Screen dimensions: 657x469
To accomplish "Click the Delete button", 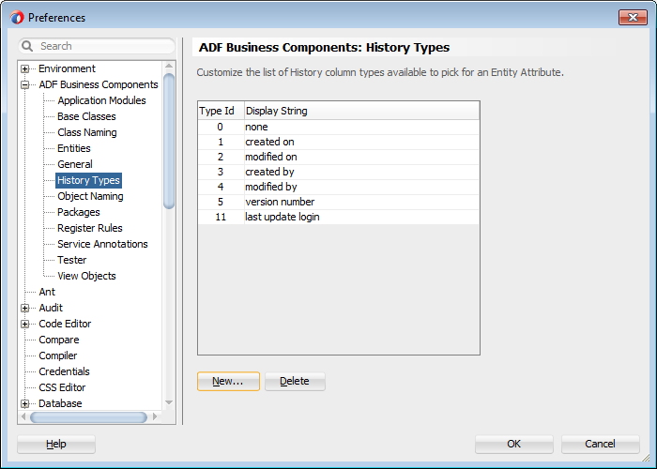I will pyautogui.click(x=295, y=382).
